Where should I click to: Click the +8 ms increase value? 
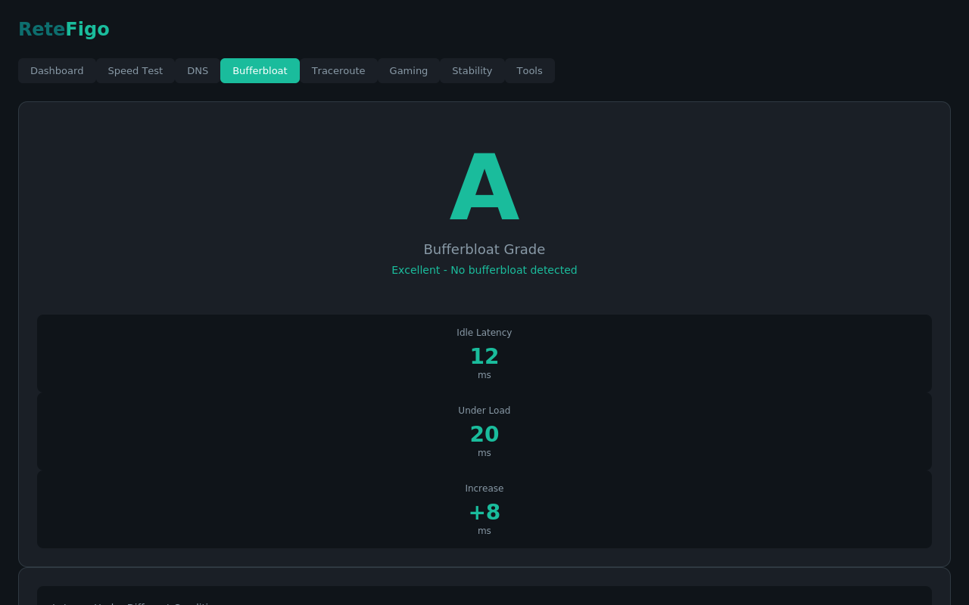pos(484,511)
